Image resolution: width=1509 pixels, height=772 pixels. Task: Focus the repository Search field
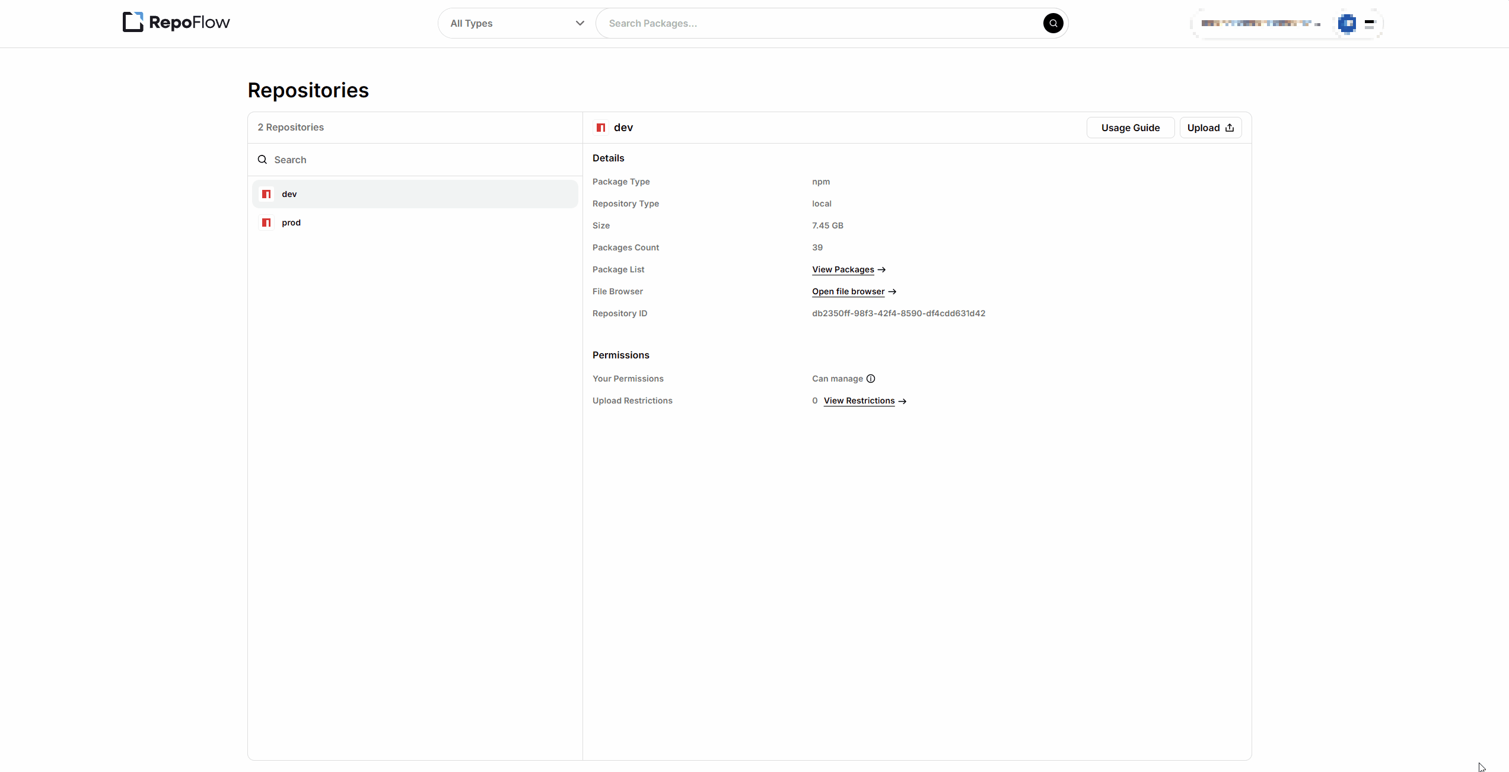coord(415,160)
